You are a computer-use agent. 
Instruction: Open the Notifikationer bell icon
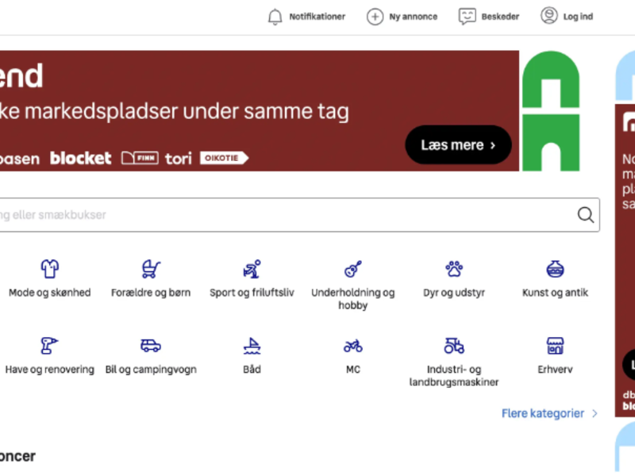[x=275, y=17]
